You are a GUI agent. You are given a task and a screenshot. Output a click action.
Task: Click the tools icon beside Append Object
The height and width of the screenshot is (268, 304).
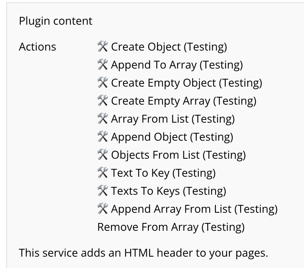click(x=102, y=137)
